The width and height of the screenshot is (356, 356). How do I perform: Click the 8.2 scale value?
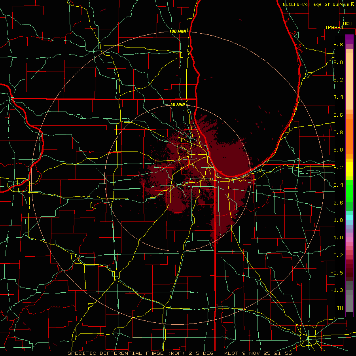tap(338, 80)
